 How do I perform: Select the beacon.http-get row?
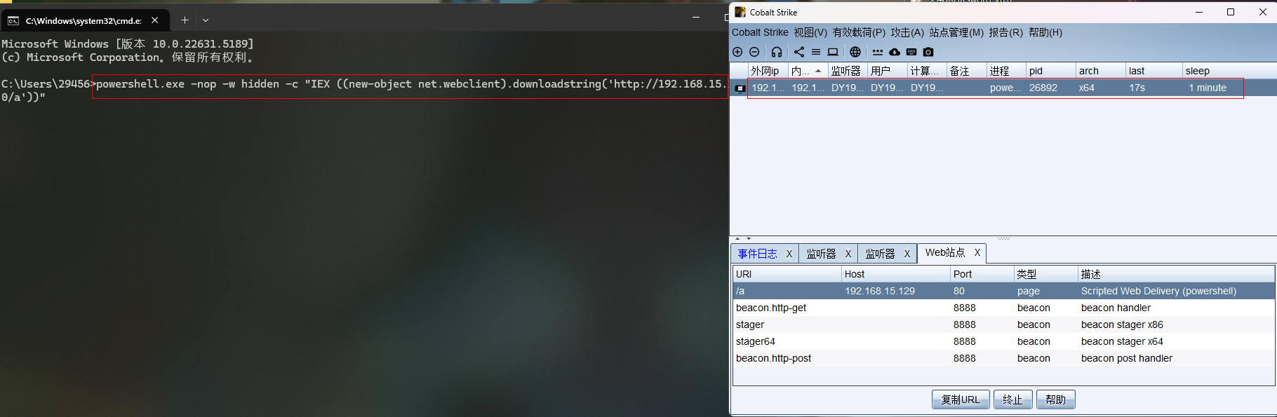click(1003, 308)
